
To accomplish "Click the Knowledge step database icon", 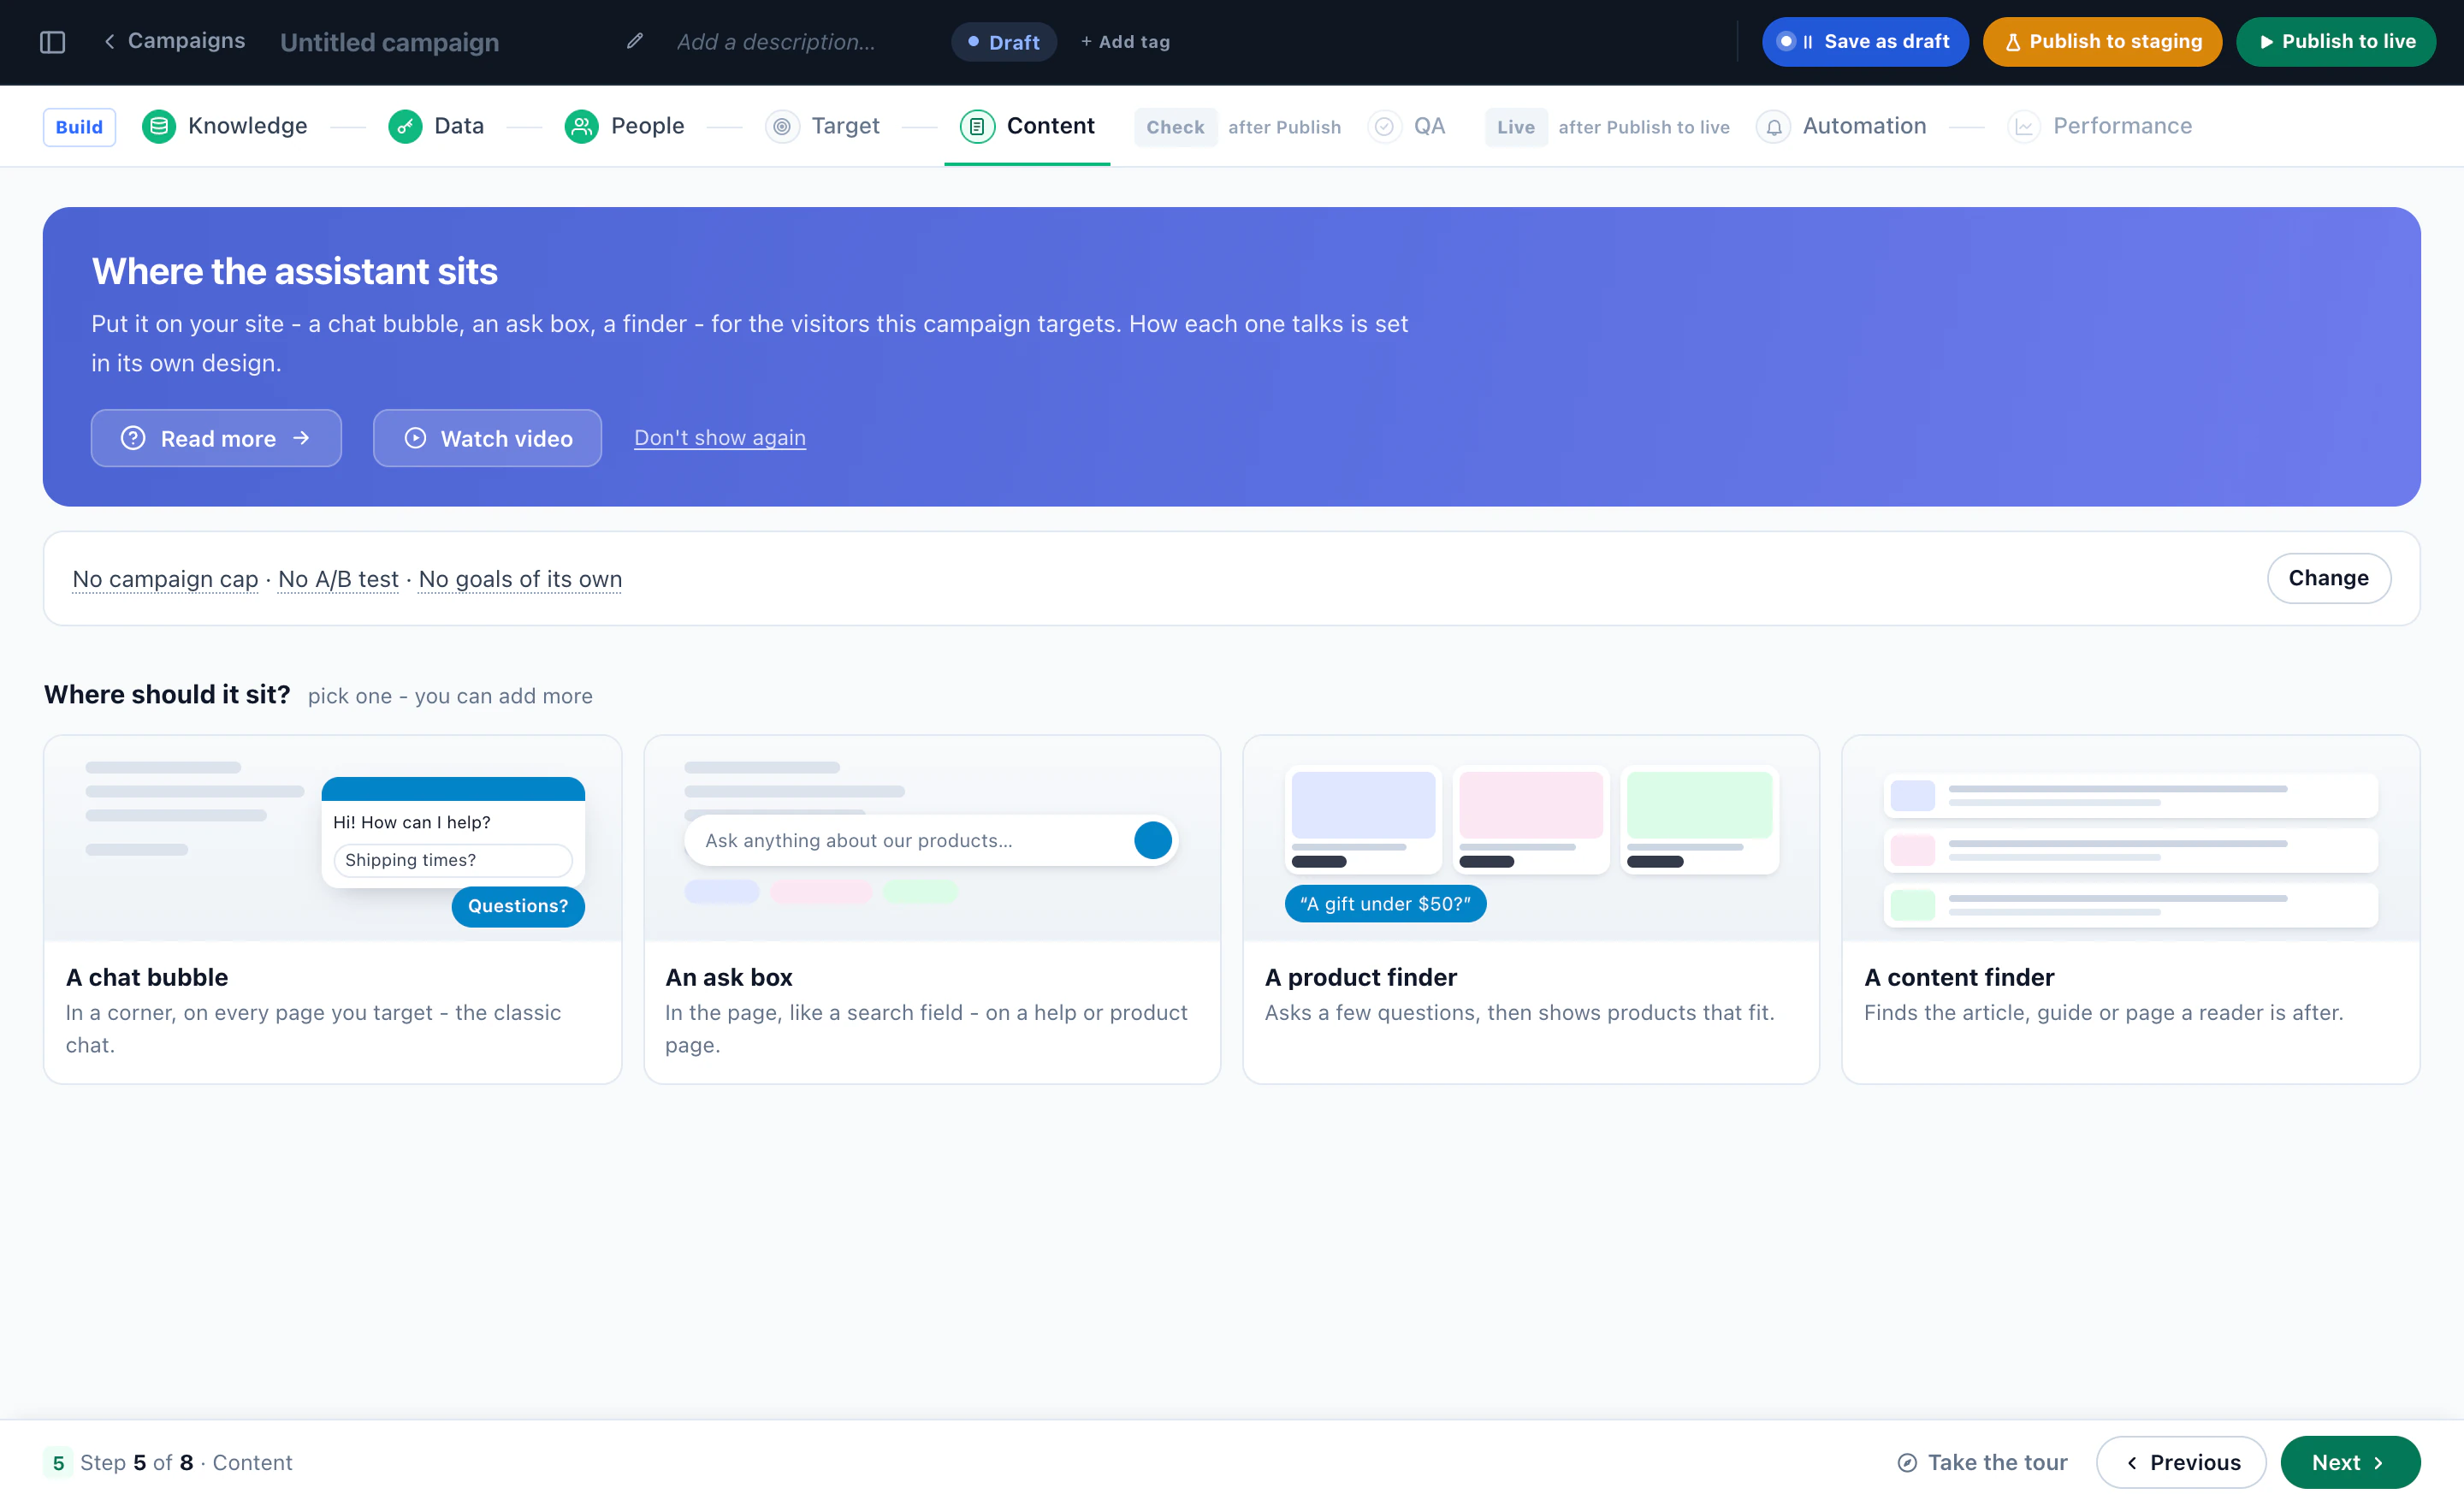I will 158,126.
